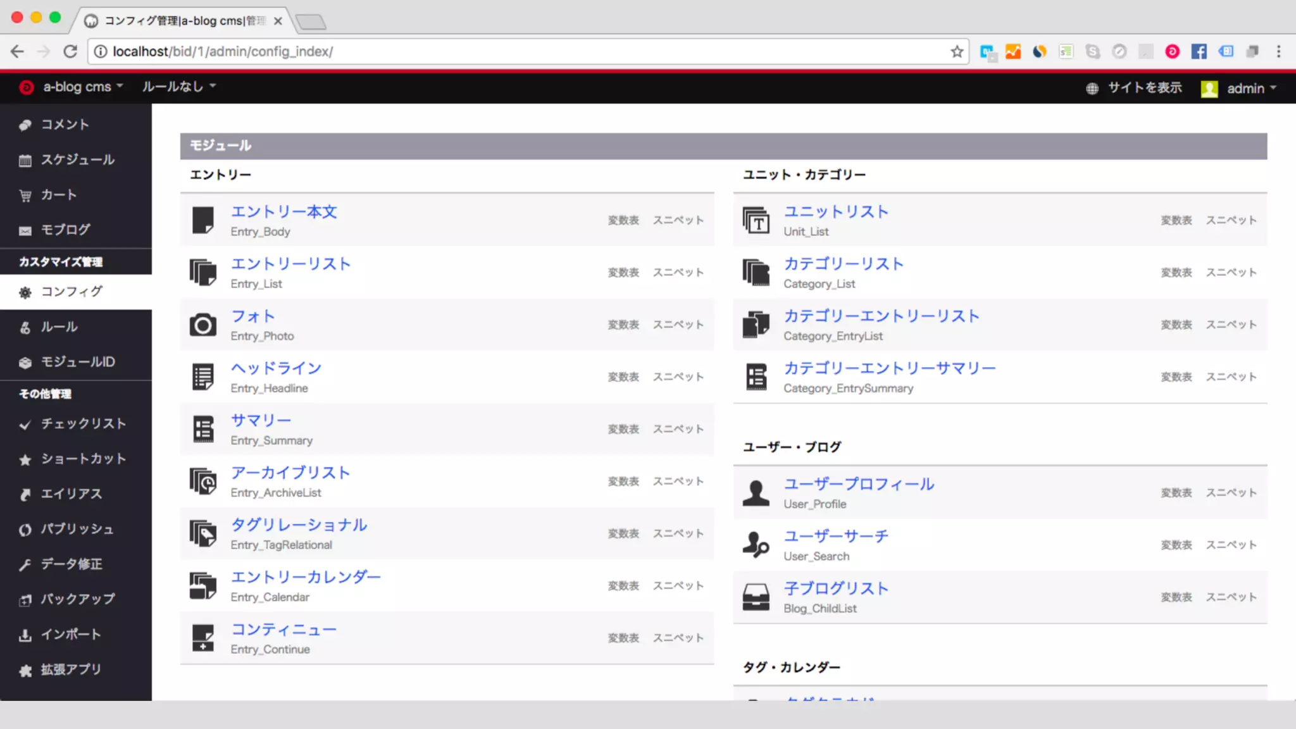Expand the ルールなし rule dropdown
This screenshot has width=1296, height=729.
point(178,87)
